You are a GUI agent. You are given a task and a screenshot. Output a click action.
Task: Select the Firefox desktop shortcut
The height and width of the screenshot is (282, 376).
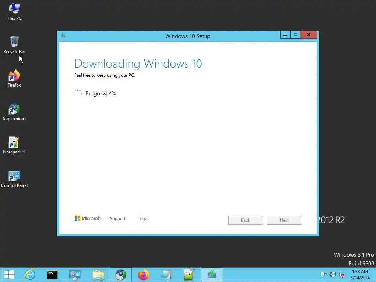(x=14, y=79)
